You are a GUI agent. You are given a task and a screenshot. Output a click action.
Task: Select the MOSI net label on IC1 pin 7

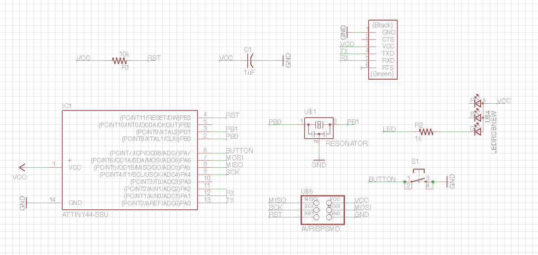[235, 158]
